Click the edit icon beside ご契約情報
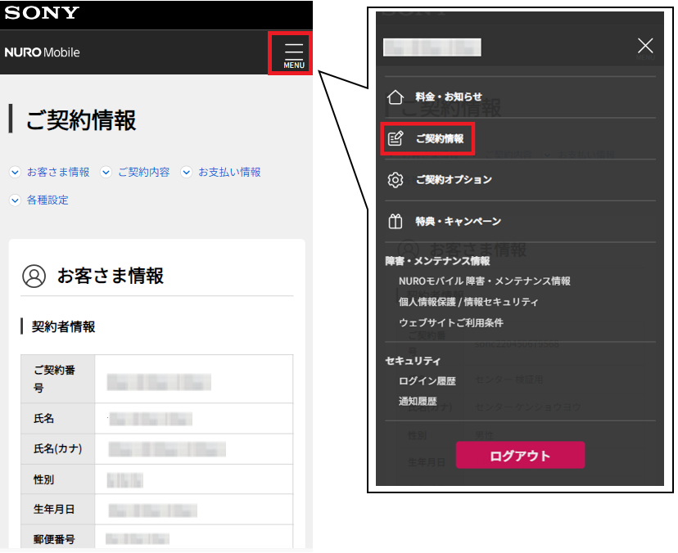 (395, 138)
